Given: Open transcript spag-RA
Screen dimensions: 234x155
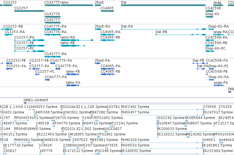Looking at the screenshot, I should point(221,32).
